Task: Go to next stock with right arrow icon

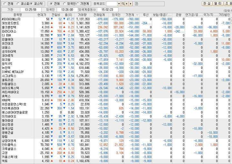Action: 130,4
